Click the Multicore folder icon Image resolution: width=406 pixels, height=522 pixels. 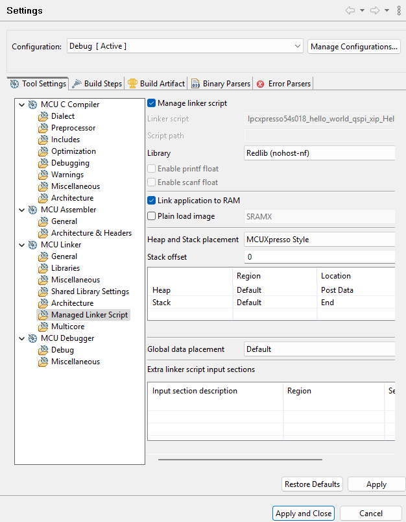(43, 326)
